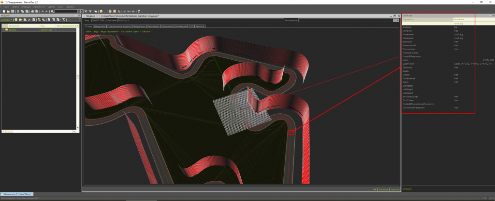Viewport: 495px width, 201px height.
Task: Click the Закрыть button at bottom of form
Action: coord(395,190)
